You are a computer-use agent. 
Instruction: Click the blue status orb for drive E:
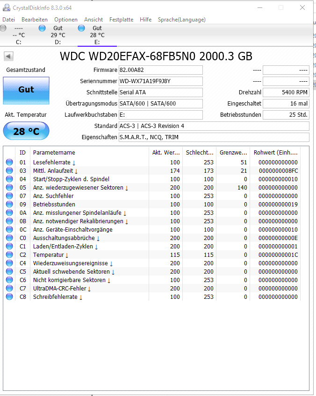81,28
